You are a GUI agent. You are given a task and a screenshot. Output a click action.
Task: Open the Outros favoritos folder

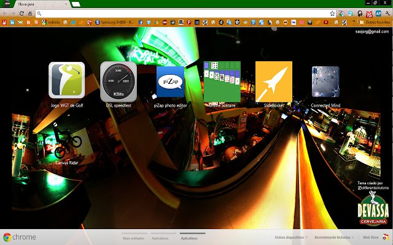pos(375,22)
